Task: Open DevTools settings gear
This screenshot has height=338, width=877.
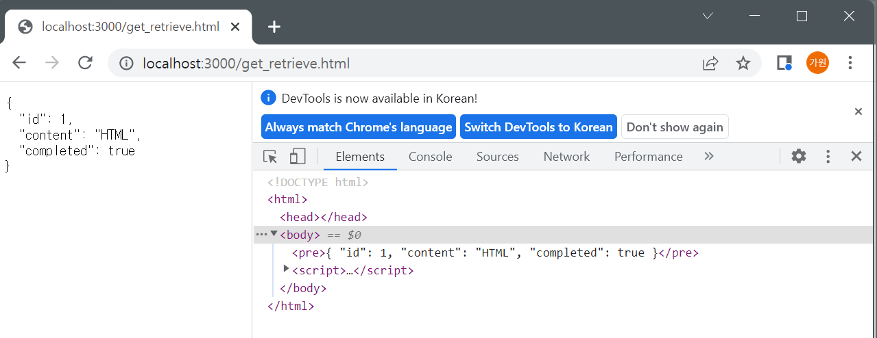Action: click(799, 156)
